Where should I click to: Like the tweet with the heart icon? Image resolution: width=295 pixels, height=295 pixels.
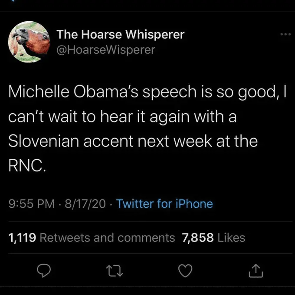click(185, 271)
